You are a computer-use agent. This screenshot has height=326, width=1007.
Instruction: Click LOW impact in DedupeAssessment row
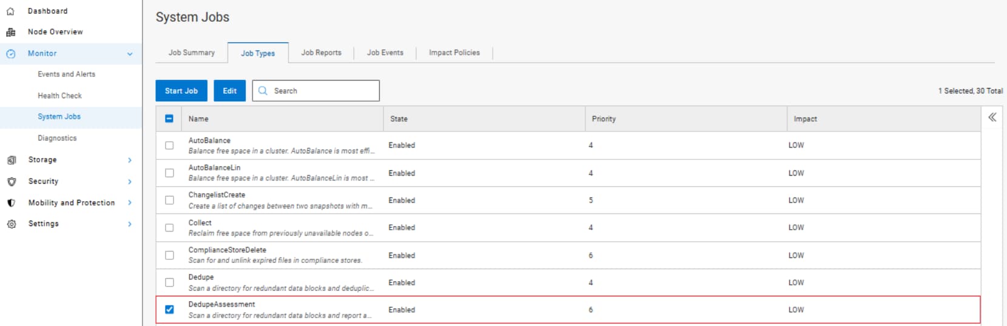point(796,310)
